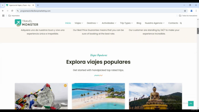Image resolution: width=199 pixels, height=112 pixels.
Task: Open the tropical beach trip image
Action: [x=98, y=96]
